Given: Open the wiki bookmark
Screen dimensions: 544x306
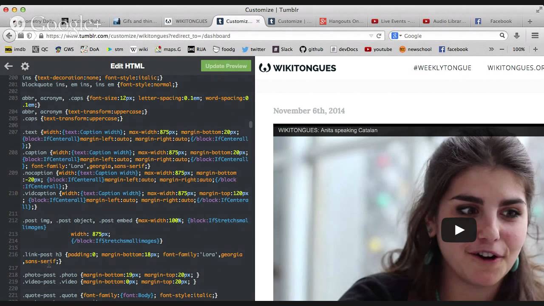Looking at the screenshot, I should coord(139,49).
